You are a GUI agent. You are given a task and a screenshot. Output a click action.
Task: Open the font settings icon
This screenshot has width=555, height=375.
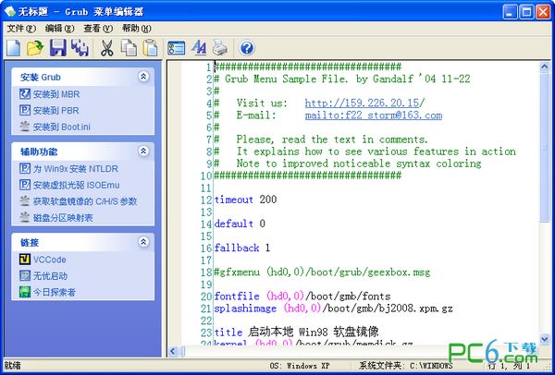[x=199, y=48]
